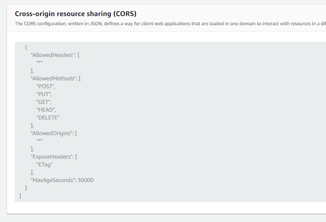Click the wildcard value under AllowedOrigins
Image resolution: width=326 pixels, height=222 pixels.
pyautogui.click(x=39, y=141)
